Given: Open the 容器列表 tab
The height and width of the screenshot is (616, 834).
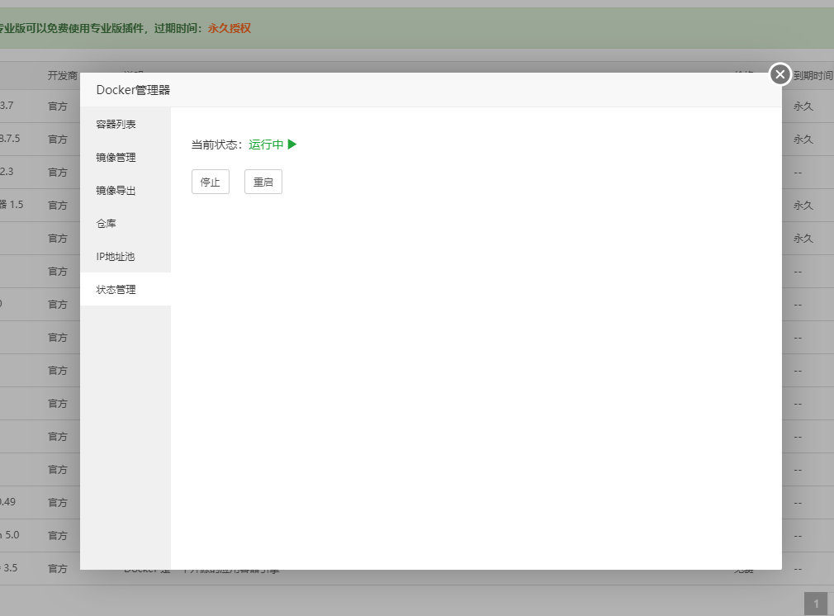Looking at the screenshot, I should [116, 125].
